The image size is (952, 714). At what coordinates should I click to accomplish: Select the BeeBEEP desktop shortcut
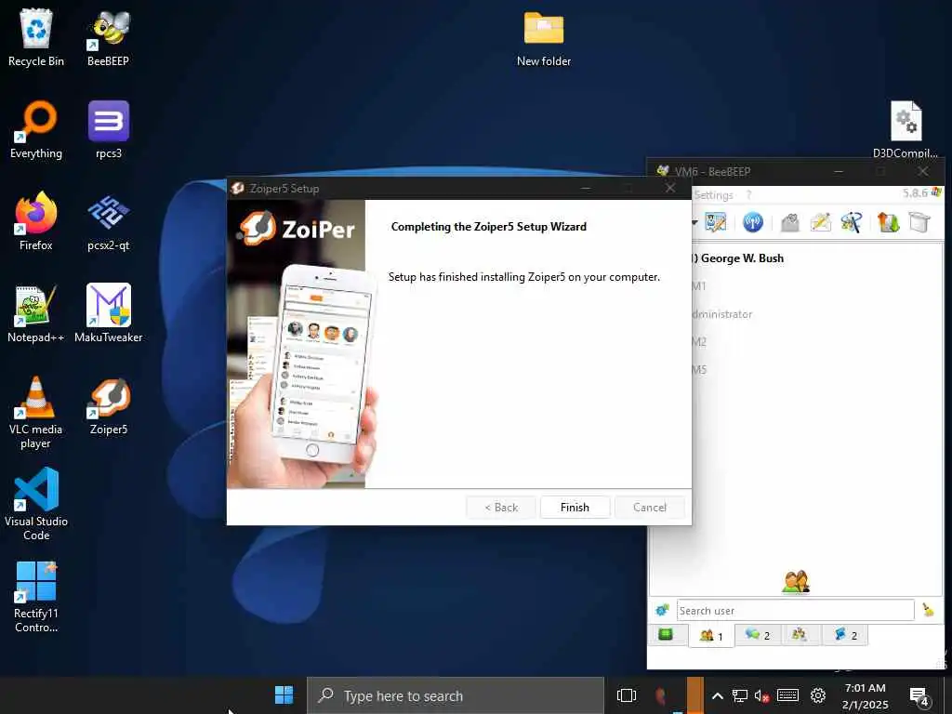pyautogui.click(x=108, y=37)
